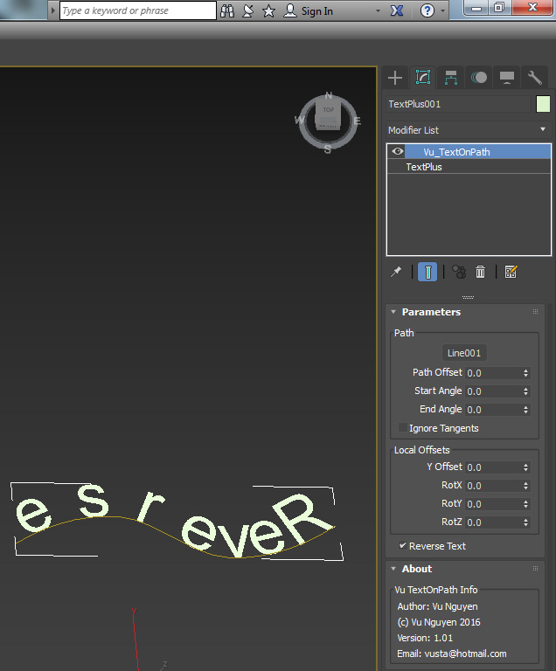
Task: Click Make Unique icon
Action: [459, 272]
